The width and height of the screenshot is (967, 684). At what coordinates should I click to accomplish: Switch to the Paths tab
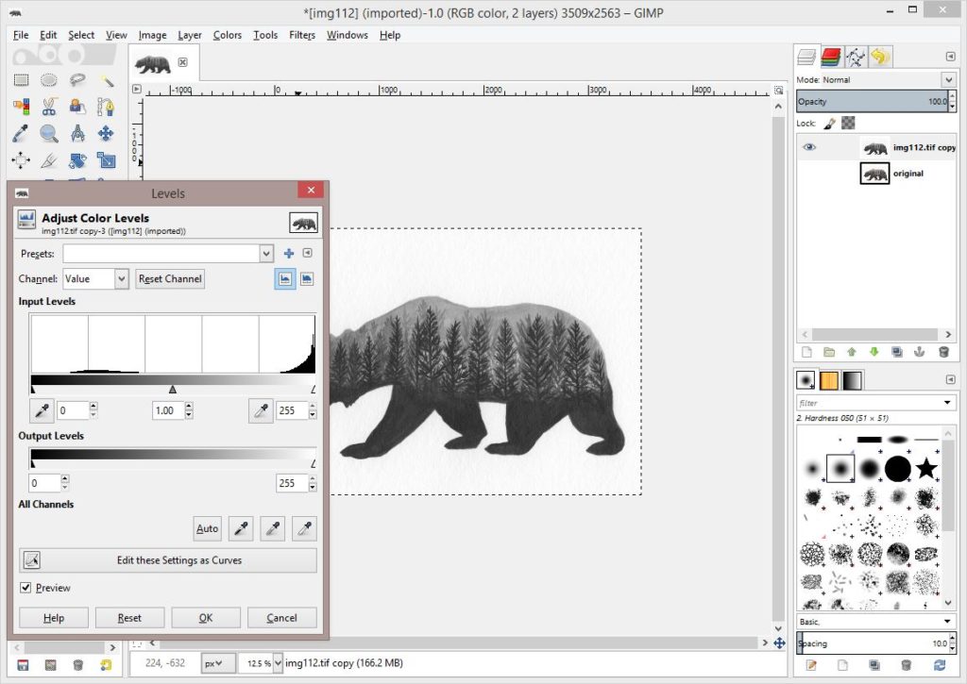pos(856,58)
